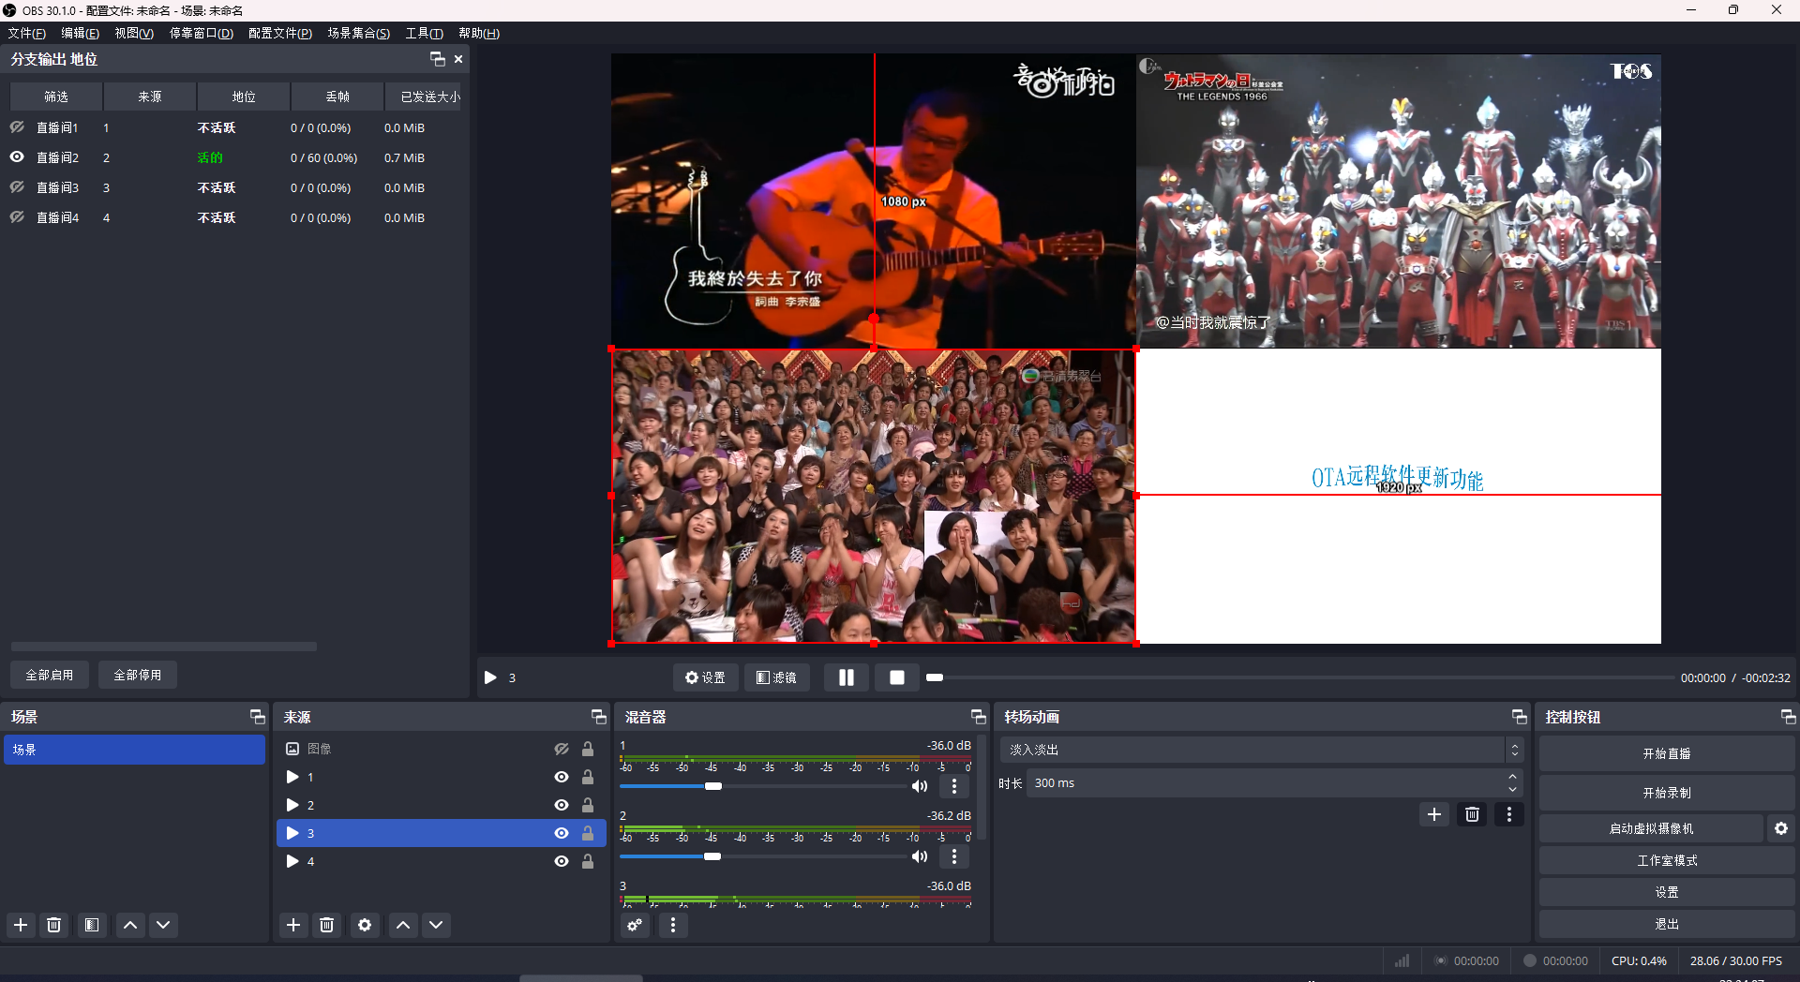
Task: Remove selected source with trash icon
Action: [x=327, y=925]
